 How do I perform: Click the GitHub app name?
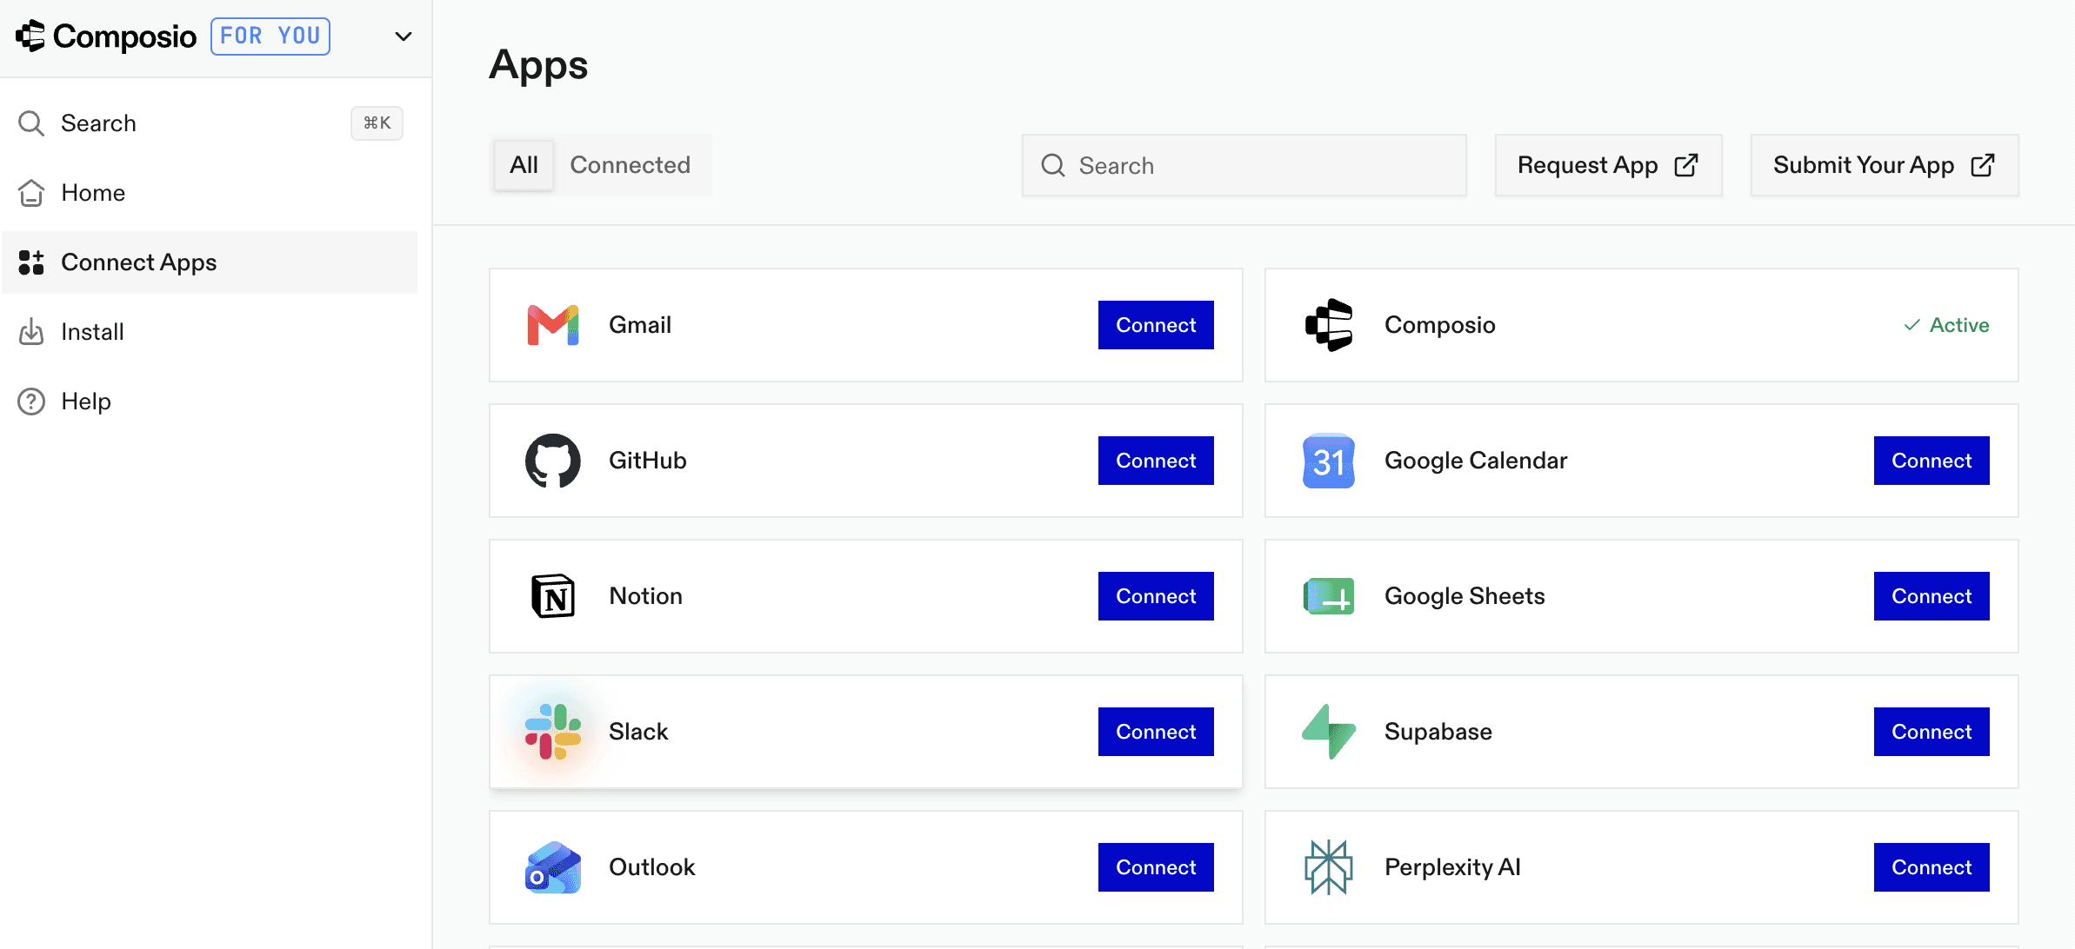click(648, 461)
